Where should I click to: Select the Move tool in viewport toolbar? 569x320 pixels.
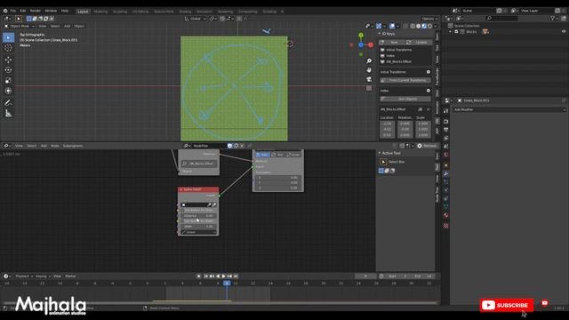coord(8,60)
